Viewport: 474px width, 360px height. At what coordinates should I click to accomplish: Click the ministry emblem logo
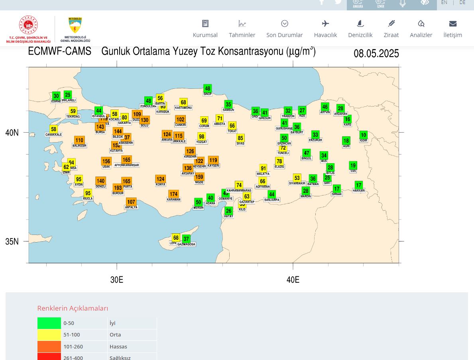click(28, 29)
